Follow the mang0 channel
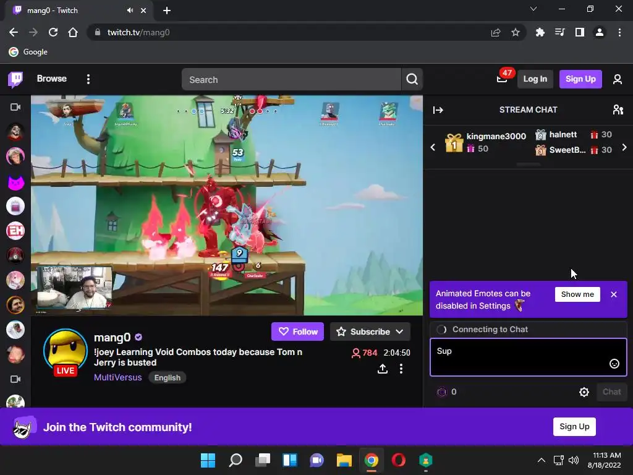Image resolution: width=633 pixels, height=475 pixels. point(297,332)
